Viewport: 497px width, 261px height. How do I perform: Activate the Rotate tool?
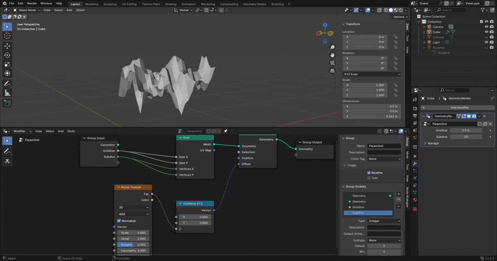tap(7, 55)
